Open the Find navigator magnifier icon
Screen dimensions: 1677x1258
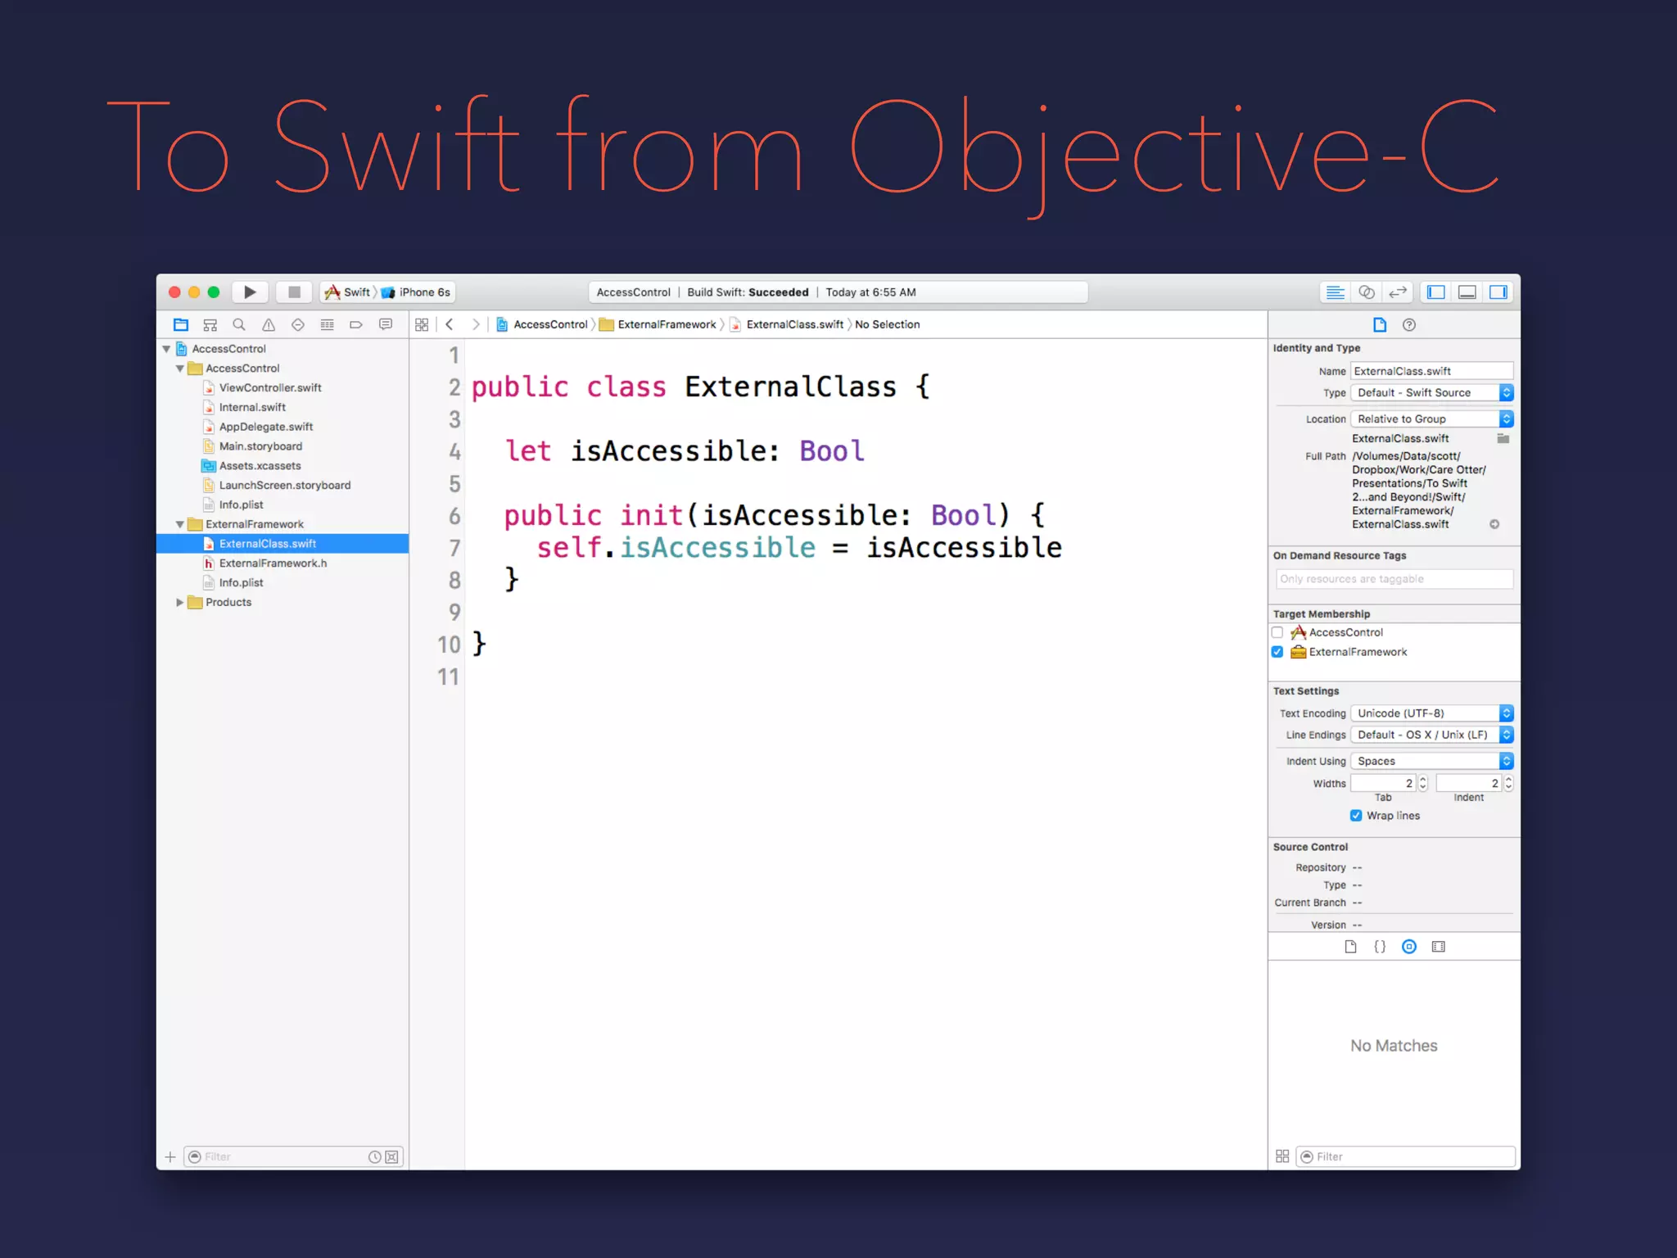(x=239, y=325)
